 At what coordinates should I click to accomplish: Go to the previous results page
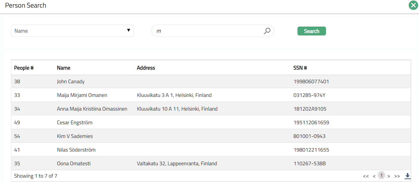click(374, 176)
